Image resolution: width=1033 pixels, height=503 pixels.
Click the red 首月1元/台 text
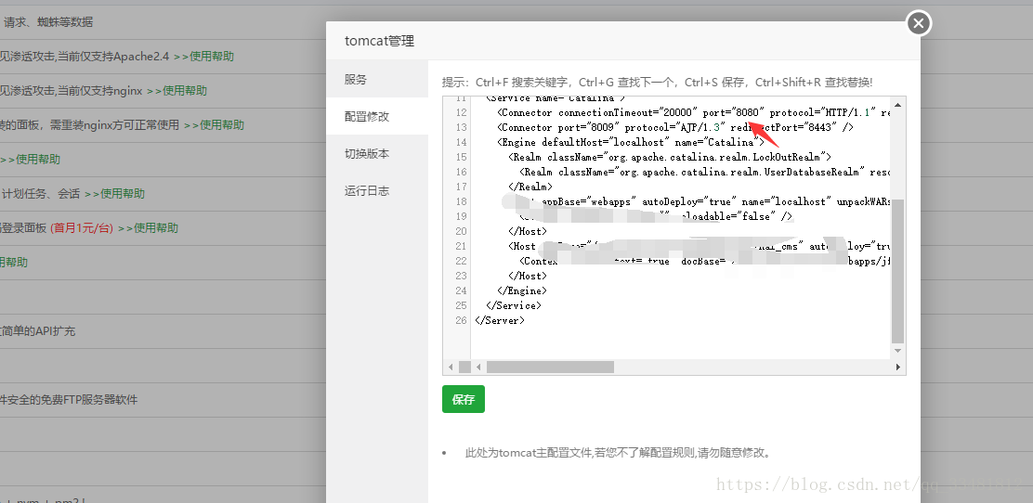pos(82,227)
